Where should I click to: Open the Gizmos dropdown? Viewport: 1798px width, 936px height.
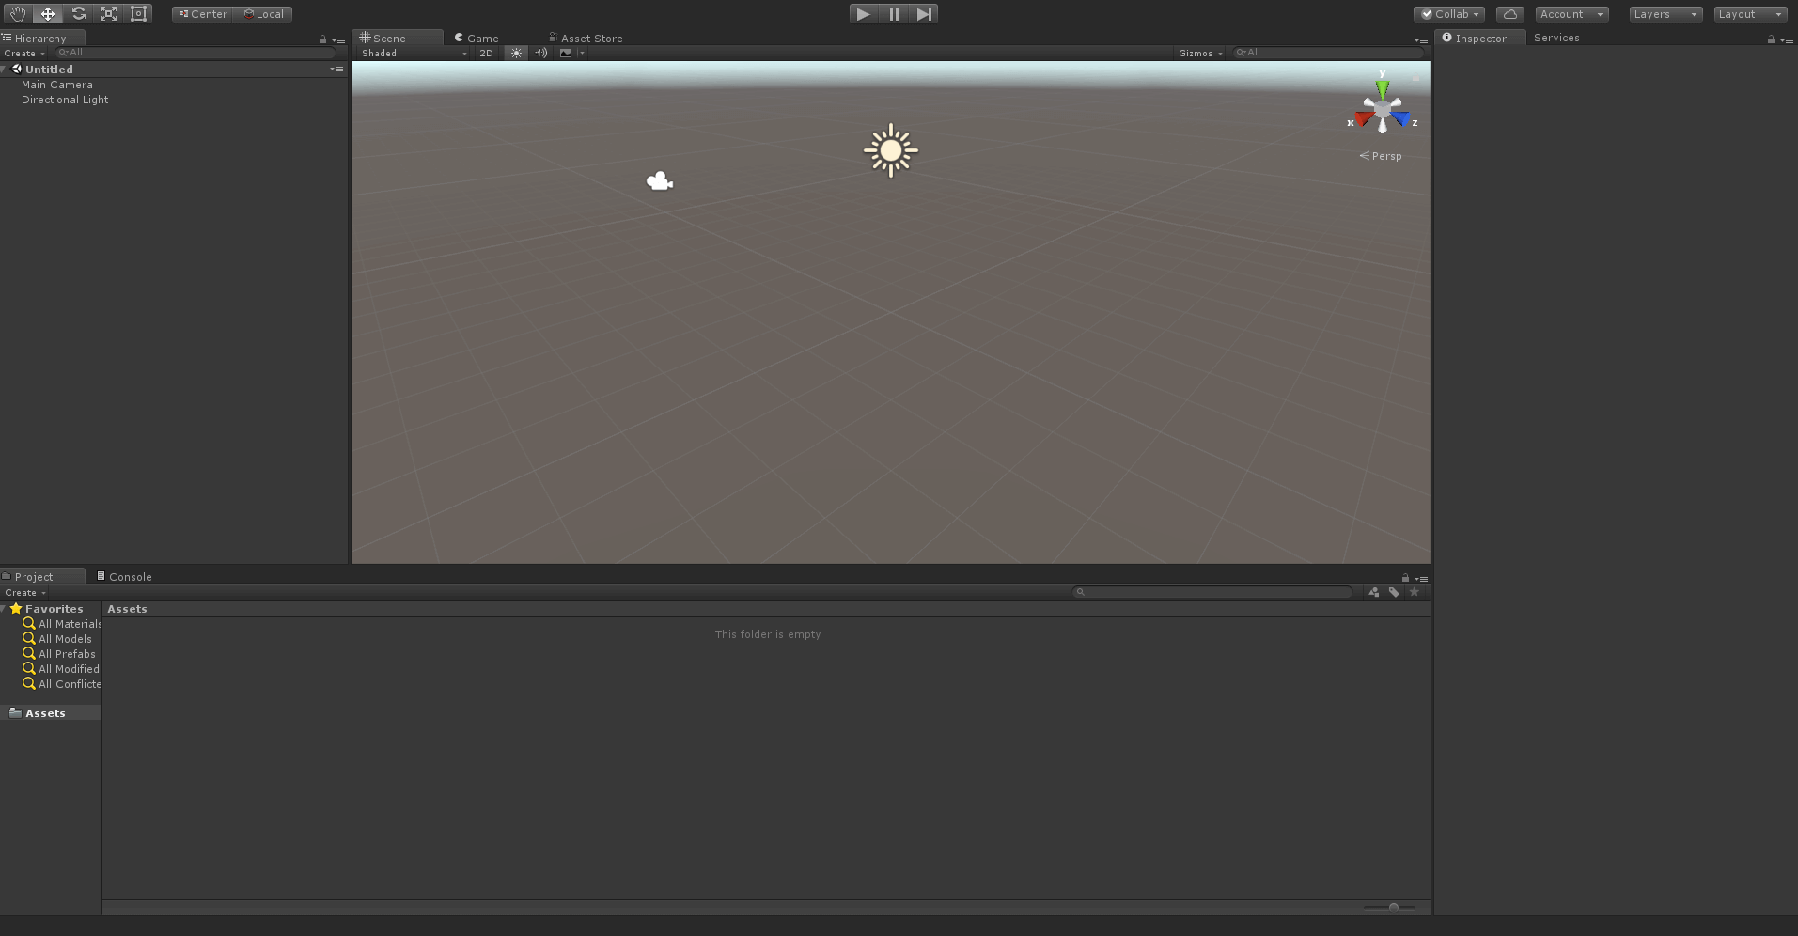(x=1200, y=53)
